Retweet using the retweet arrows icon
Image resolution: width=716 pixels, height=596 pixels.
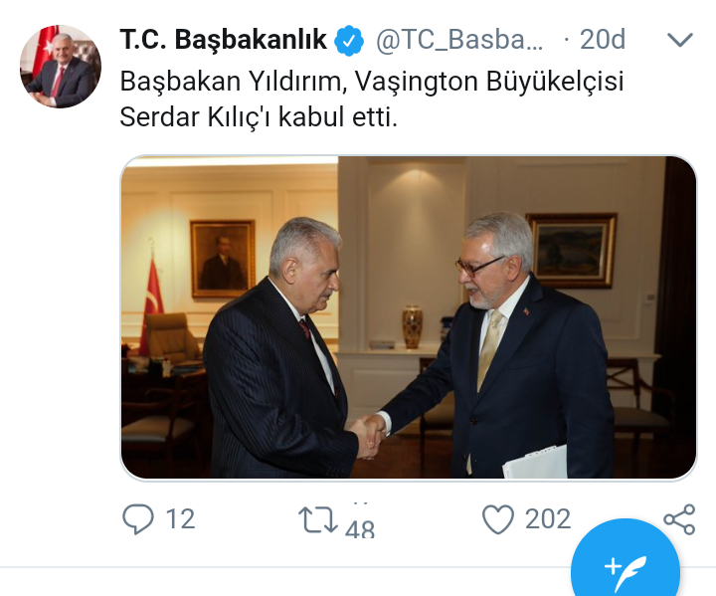pos(318,519)
